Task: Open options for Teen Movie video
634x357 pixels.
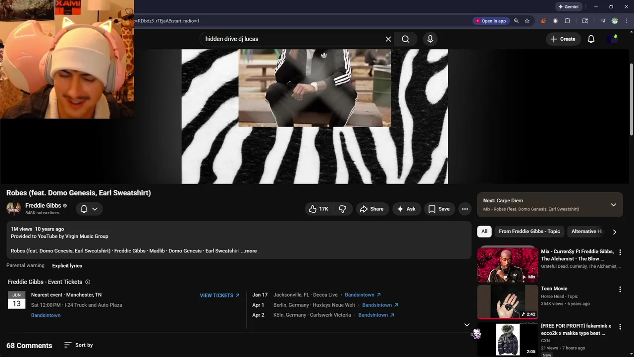Action: [620, 290]
